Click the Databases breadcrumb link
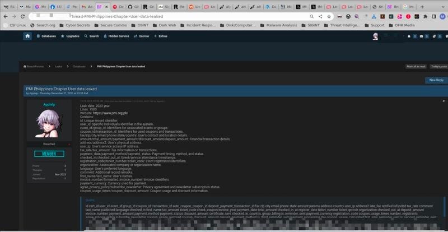Image resolution: width=448 pixels, height=232 pixels. click(79, 66)
